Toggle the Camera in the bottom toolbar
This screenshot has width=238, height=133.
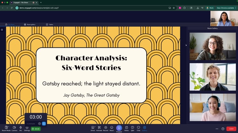14,127
